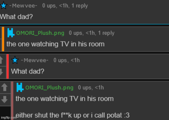Click "0 ups, <1h, 1 reply" on the top comment
This screenshot has width=169, height=120.
(65, 6)
